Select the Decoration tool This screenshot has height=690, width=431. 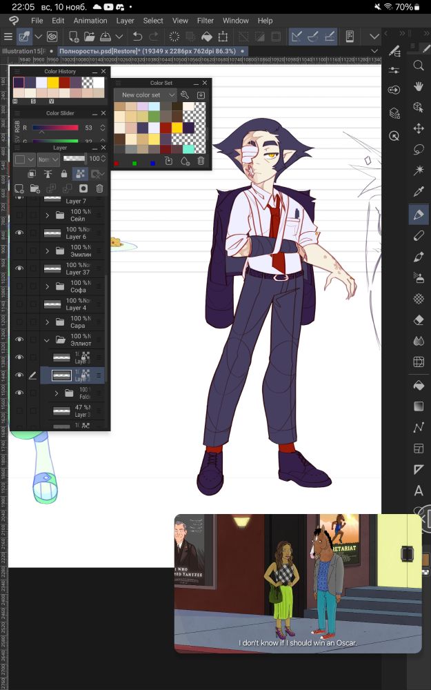click(x=419, y=299)
